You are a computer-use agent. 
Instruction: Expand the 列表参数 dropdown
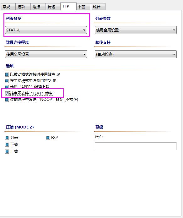click(136, 30)
